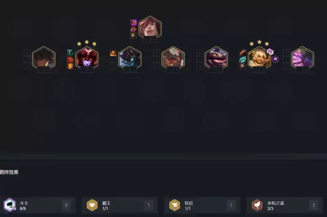Click Sett's top purple item icon

click(x=133, y=23)
